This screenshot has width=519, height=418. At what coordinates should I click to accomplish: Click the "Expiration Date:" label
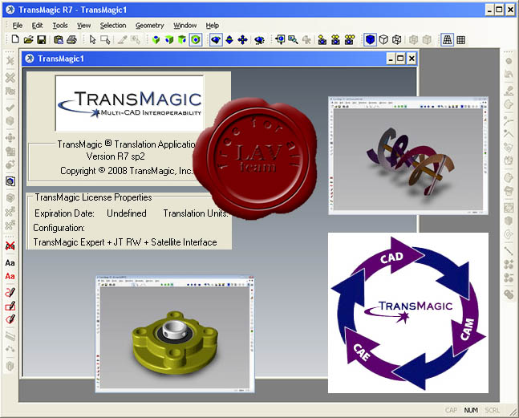click(x=64, y=213)
